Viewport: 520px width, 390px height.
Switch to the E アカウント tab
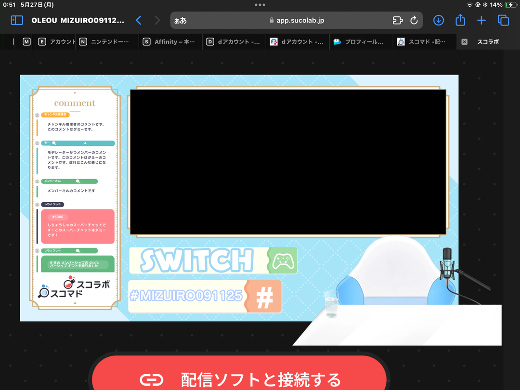[56, 42]
